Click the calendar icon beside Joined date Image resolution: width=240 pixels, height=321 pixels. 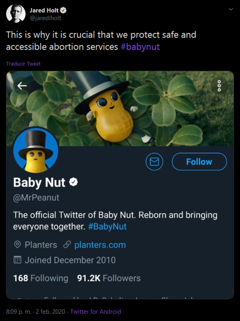(x=17, y=260)
